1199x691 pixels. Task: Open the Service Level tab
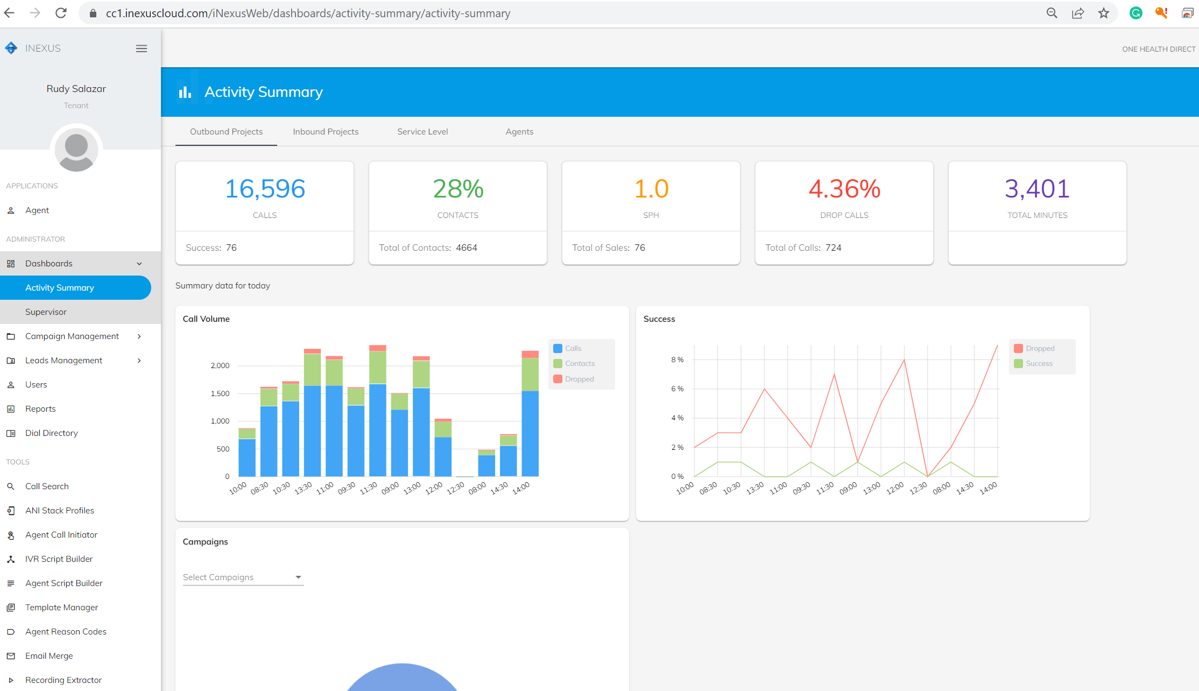click(x=422, y=131)
